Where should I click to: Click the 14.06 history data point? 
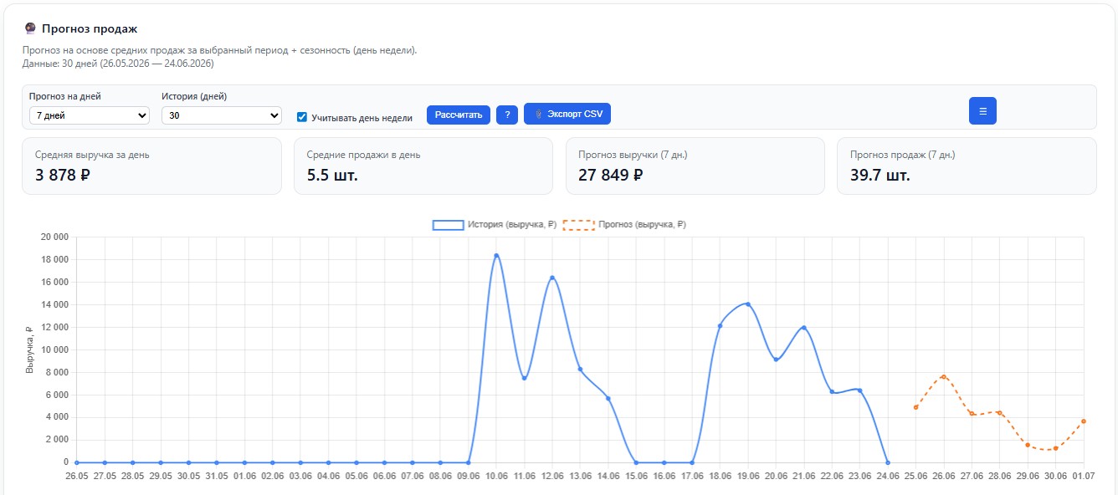point(608,398)
